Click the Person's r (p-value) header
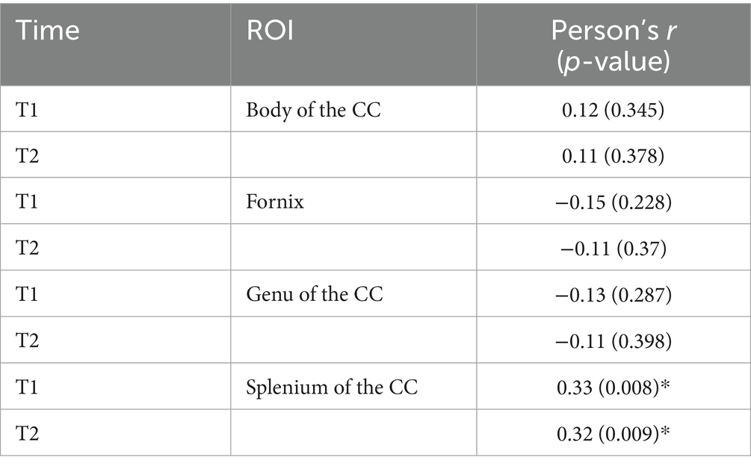Screen dimensions: 751x469 coord(611,43)
